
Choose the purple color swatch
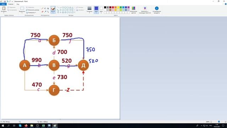pyautogui.click(x=128, y=7)
